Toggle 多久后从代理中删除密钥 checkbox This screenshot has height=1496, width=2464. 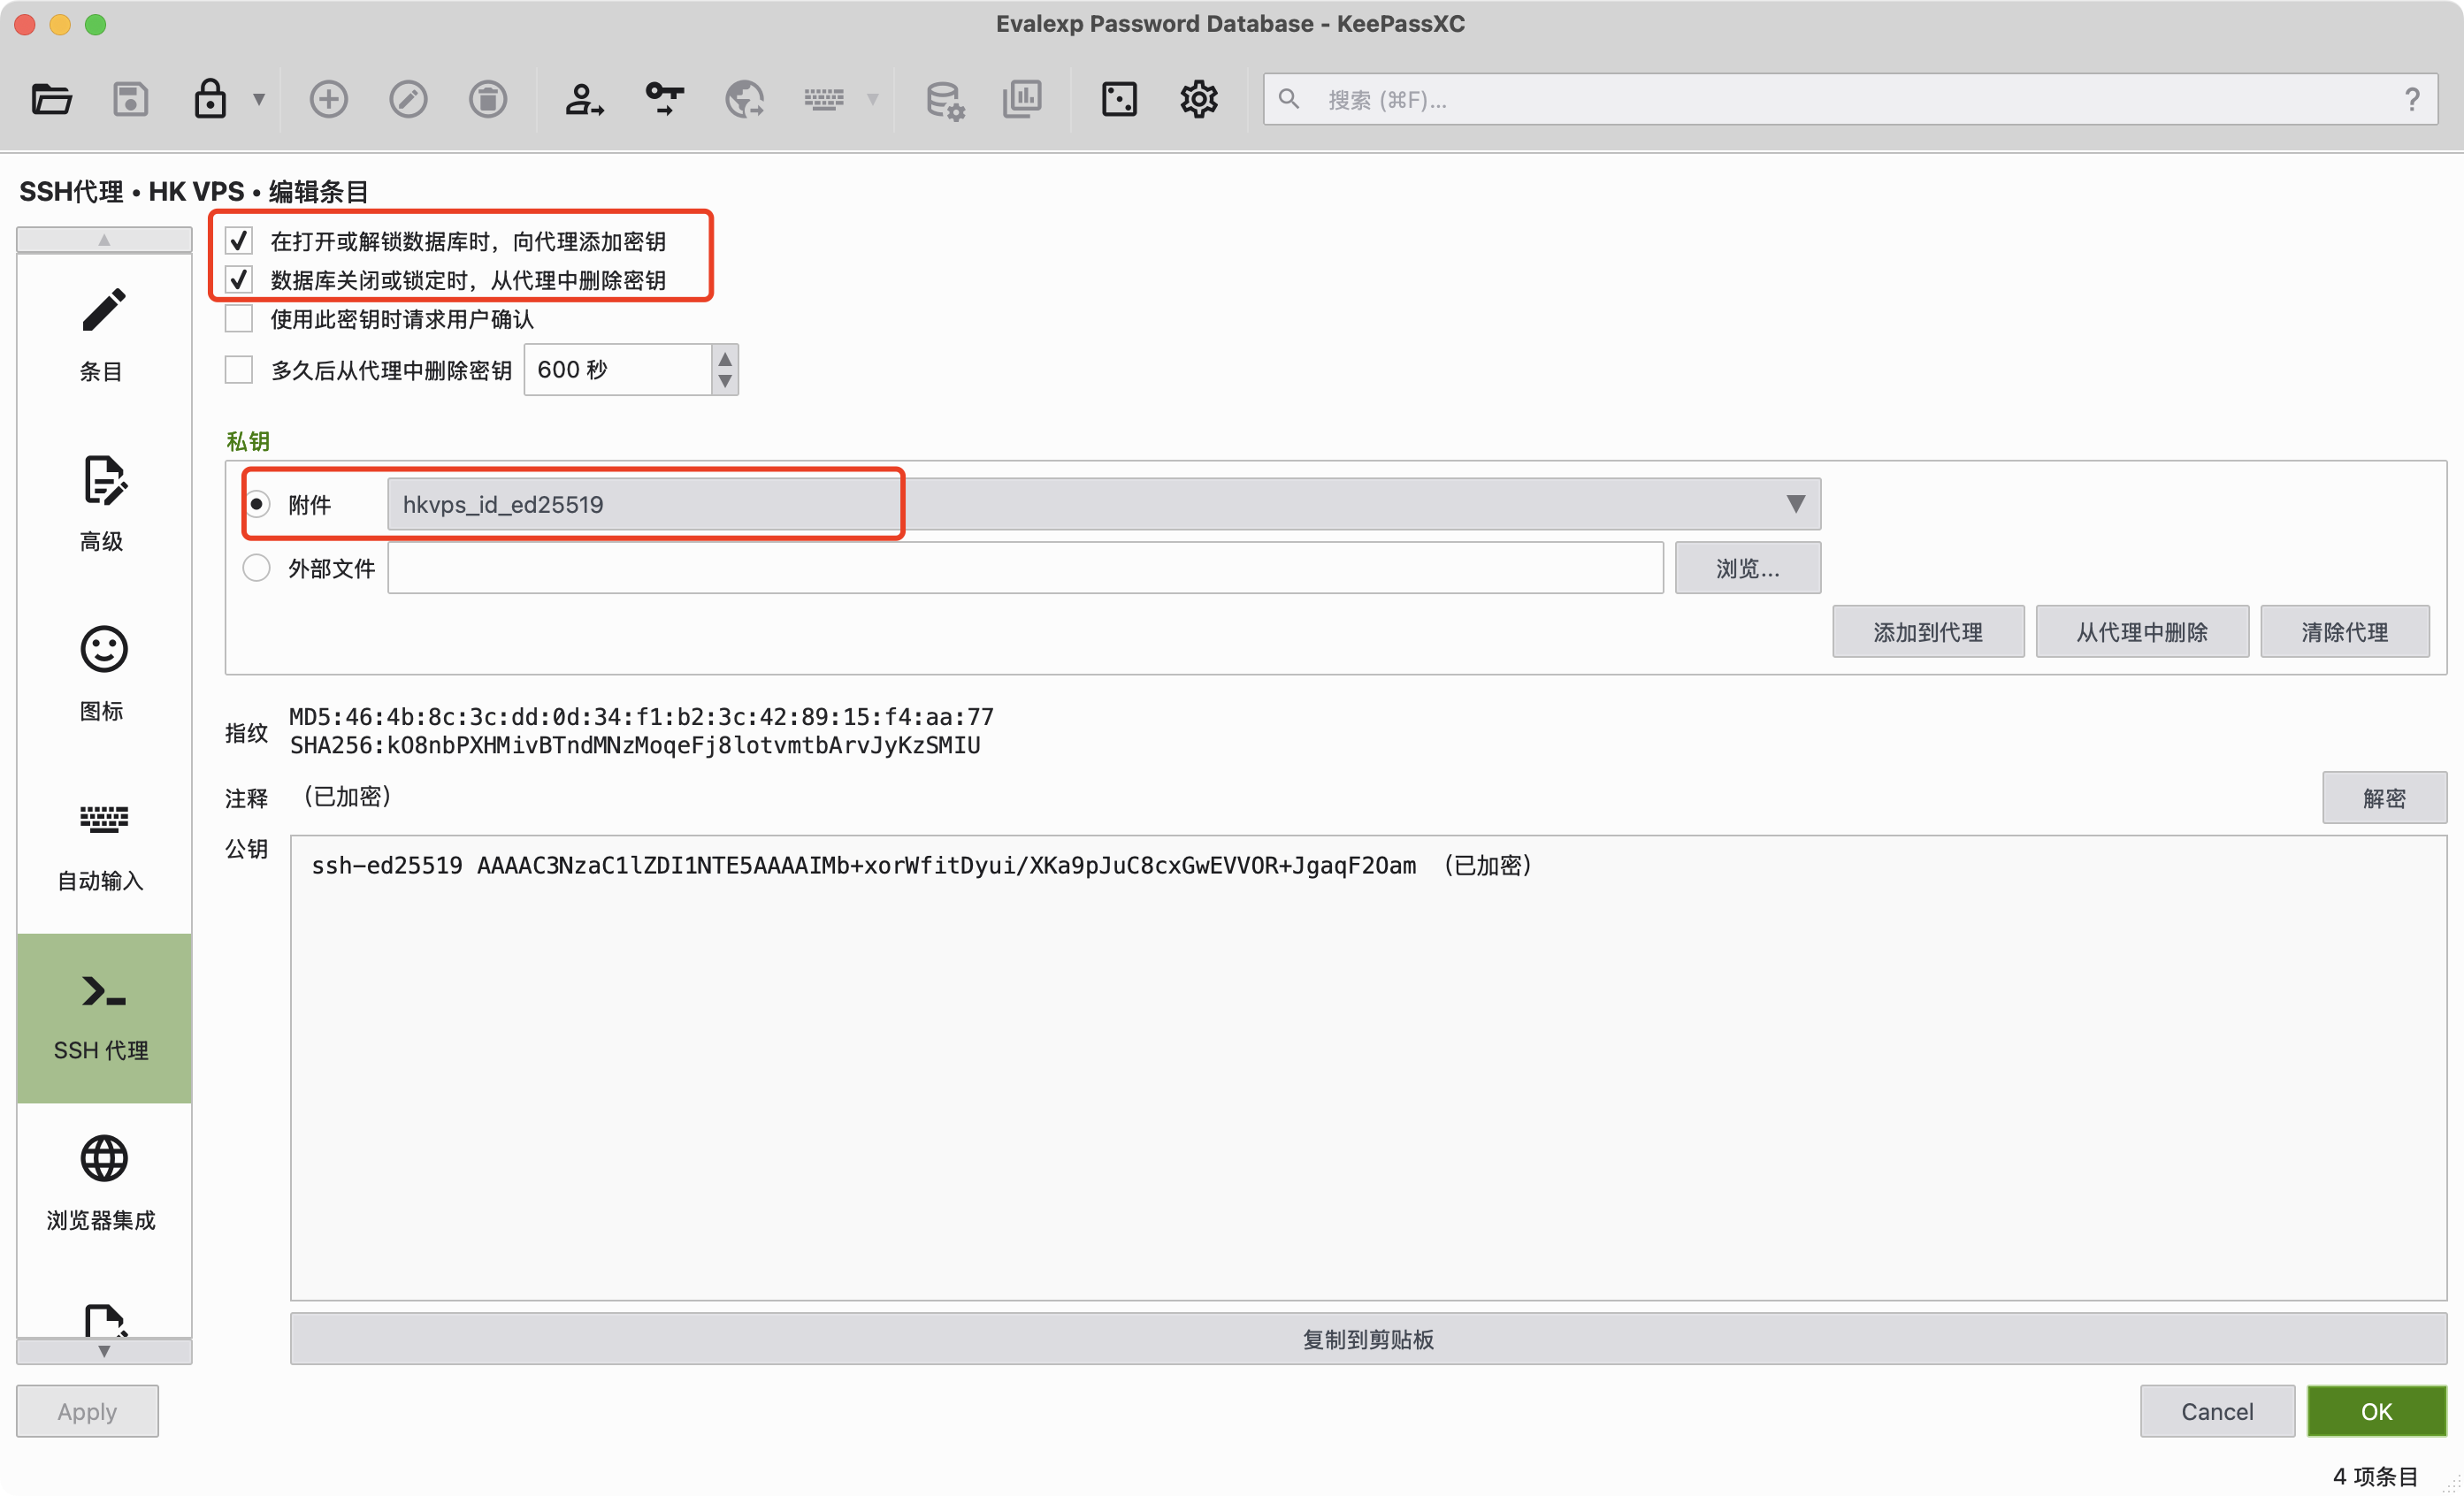pyautogui.click(x=239, y=370)
